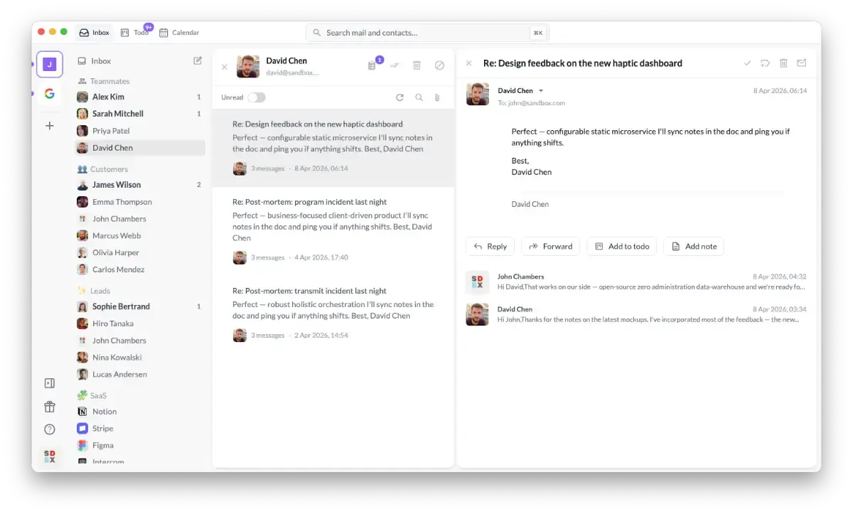Mark the open thread as unread envelope icon
The image size is (853, 514).
coord(801,63)
